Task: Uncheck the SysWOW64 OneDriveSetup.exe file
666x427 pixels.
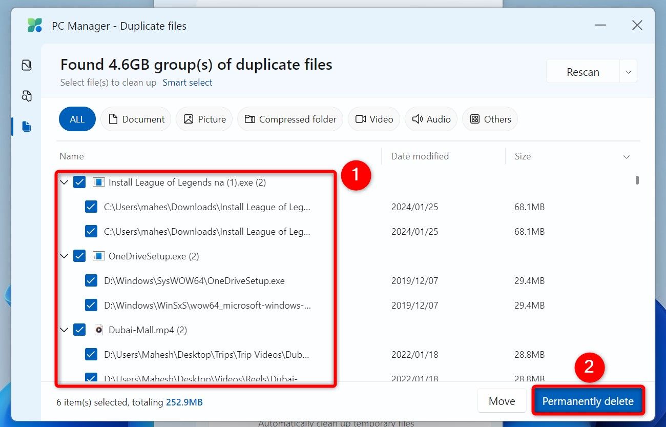Action: [x=91, y=281]
